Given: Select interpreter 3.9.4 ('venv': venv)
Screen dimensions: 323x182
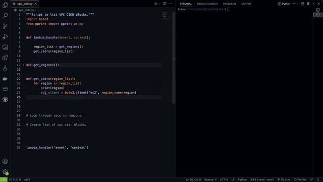Looking at the screenshot, I should 262,179.
